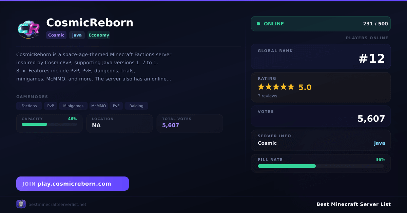Click the PvP gamemode chip
Screen dimensions: 407x213
[x=51, y=106]
